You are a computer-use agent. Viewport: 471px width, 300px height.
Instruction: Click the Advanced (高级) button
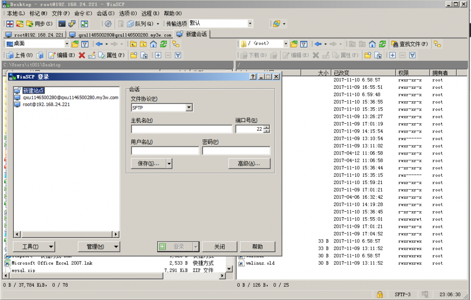tap(249, 163)
